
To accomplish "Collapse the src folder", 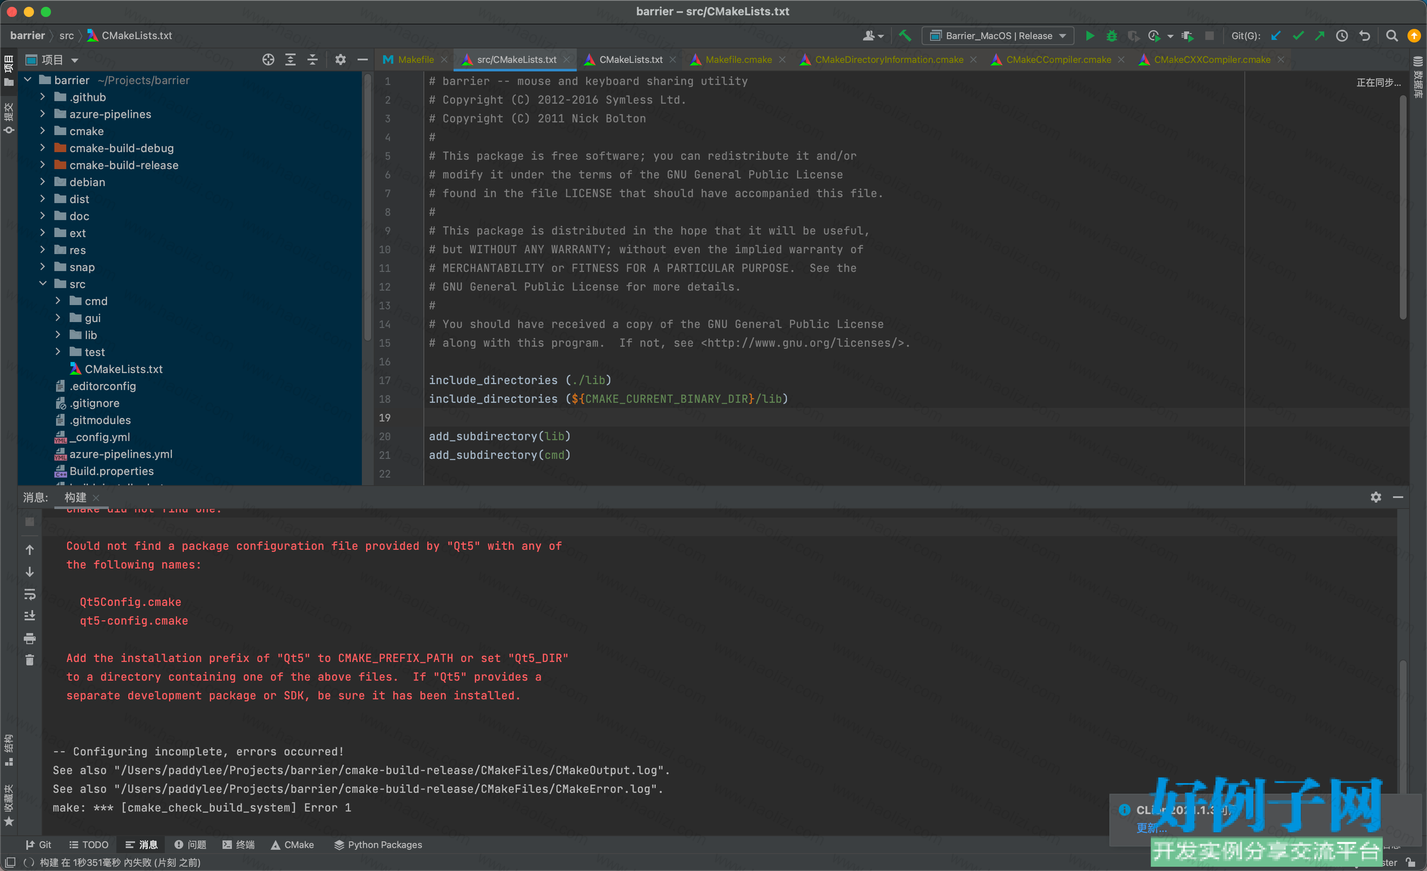I will coord(42,284).
